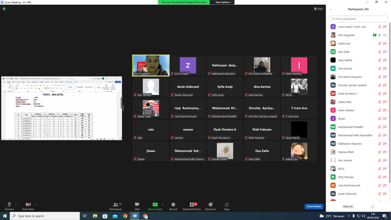Viewport: 391px width, 220px height.
Task: Unmute your microphone in Zoom toolbar
Action: pos(9,206)
